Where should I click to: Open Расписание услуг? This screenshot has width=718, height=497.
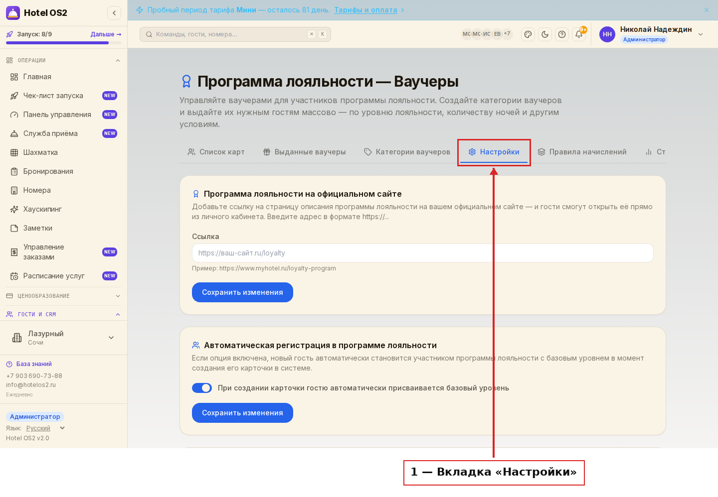(x=63, y=276)
